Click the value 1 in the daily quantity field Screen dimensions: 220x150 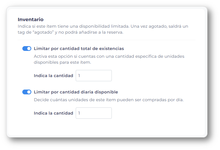click(79, 113)
